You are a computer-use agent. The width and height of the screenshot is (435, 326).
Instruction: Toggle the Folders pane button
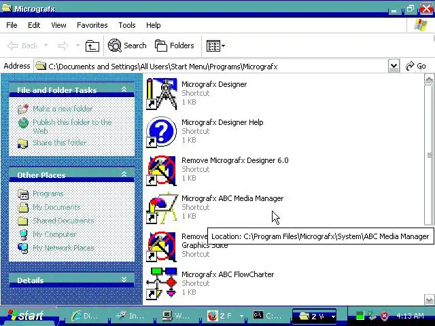[x=175, y=46]
